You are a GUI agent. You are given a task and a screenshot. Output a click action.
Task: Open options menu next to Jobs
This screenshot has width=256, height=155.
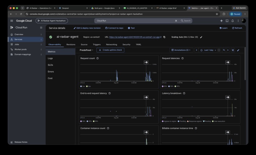tap(41, 44)
